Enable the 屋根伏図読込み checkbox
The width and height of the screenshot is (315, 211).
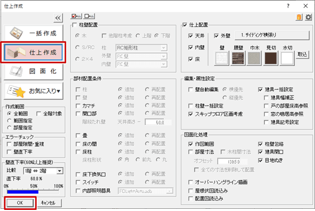coord(191,190)
